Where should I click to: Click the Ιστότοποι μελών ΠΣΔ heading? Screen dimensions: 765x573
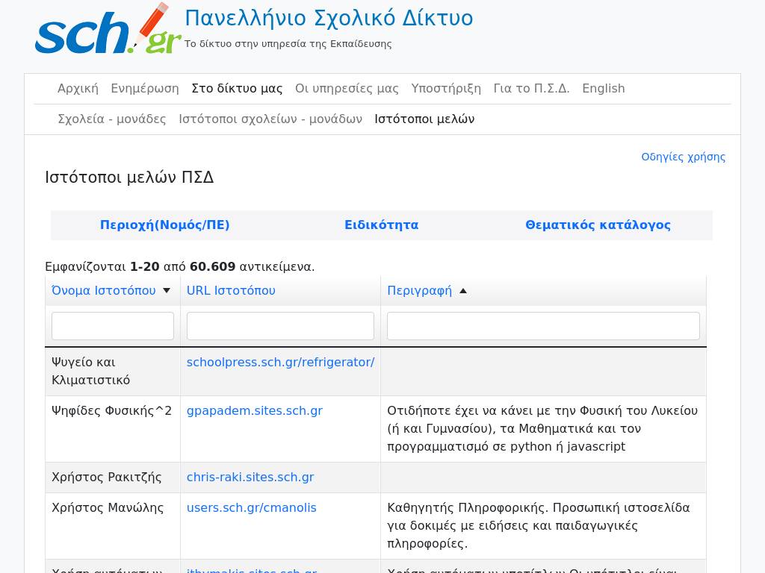(x=129, y=177)
